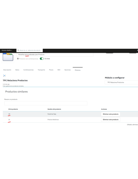The width and height of the screenshot is (138, 179).
Task: Select the SEO tab
Action: [59, 70]
